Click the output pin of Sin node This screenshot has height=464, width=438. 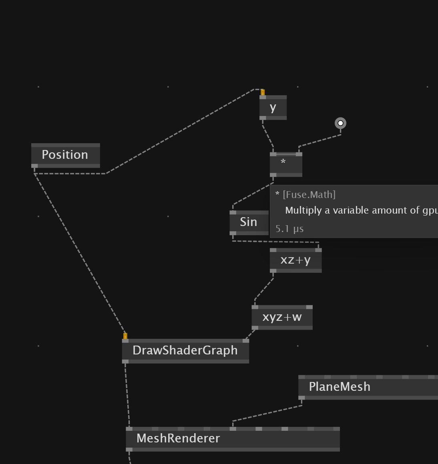click(x=233, y=233)
